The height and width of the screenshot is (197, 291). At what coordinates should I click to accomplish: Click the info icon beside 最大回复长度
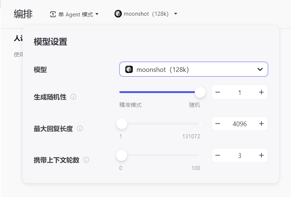click(x=80, y=128)
